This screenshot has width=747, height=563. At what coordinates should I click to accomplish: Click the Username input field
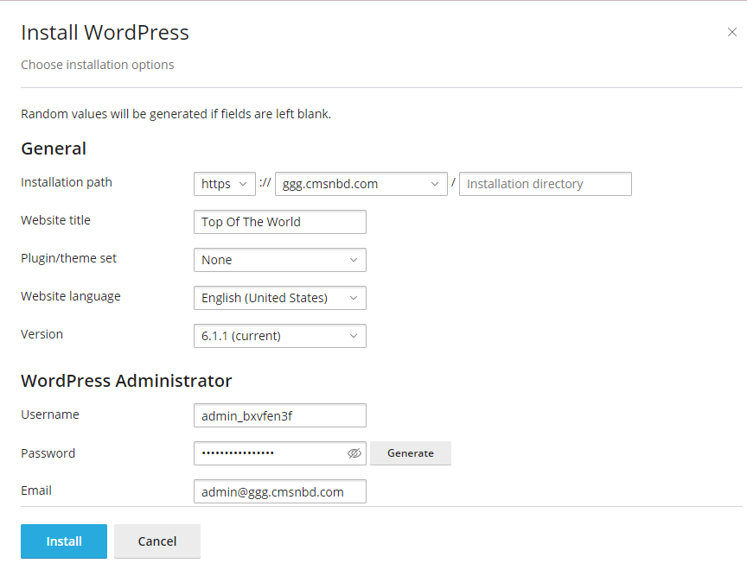[280, 415]
